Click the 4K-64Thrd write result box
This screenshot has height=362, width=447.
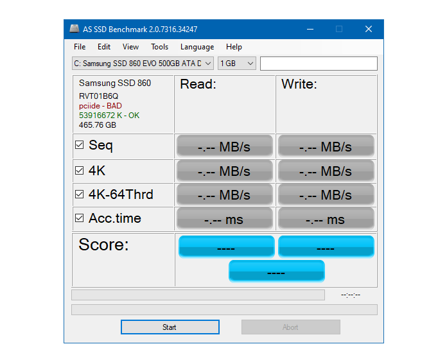pyautogui.click(x=326, y=195)
